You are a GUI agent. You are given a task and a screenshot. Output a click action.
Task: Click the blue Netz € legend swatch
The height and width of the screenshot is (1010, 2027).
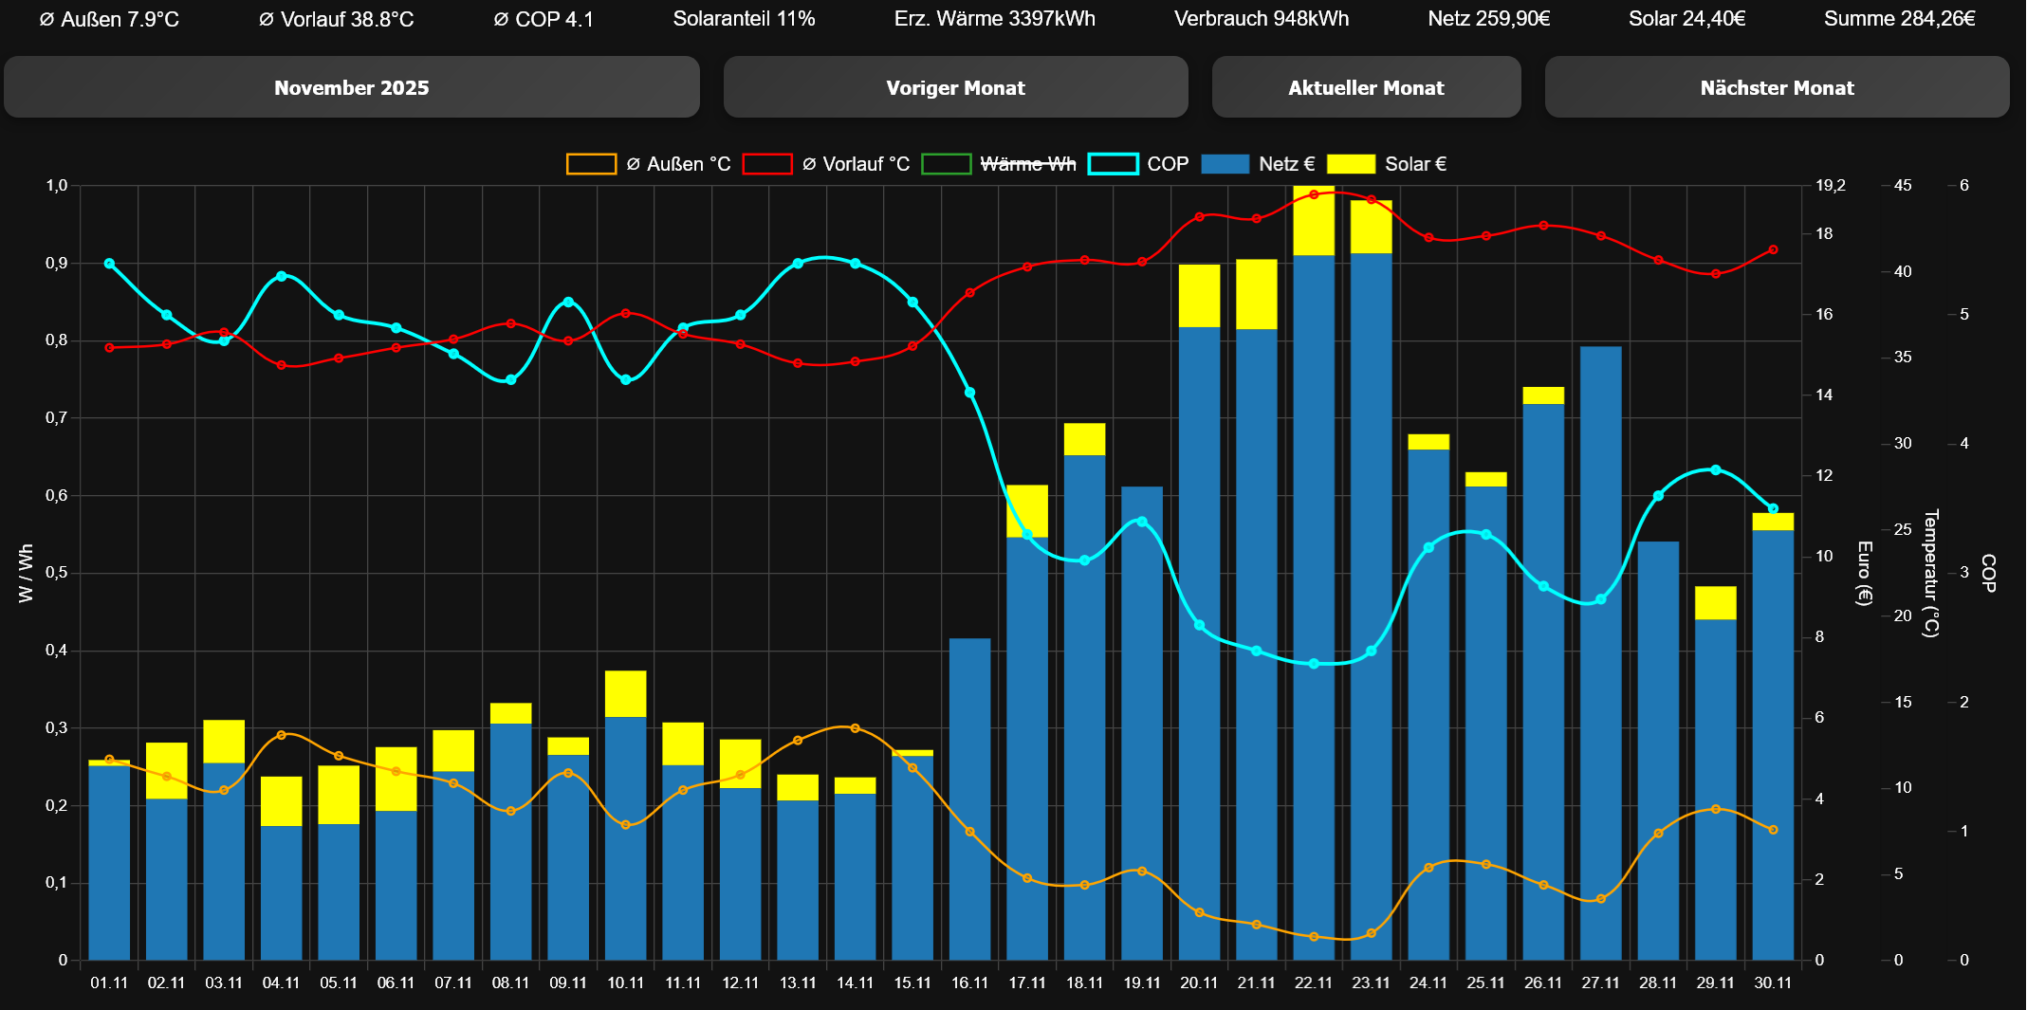(x=1225, y=164)
